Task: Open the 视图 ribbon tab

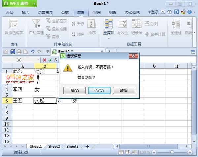Action: [113, 12]
